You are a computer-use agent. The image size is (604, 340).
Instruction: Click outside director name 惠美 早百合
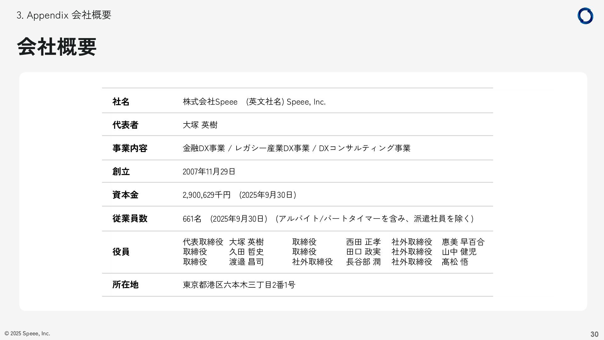pos(463,242)
